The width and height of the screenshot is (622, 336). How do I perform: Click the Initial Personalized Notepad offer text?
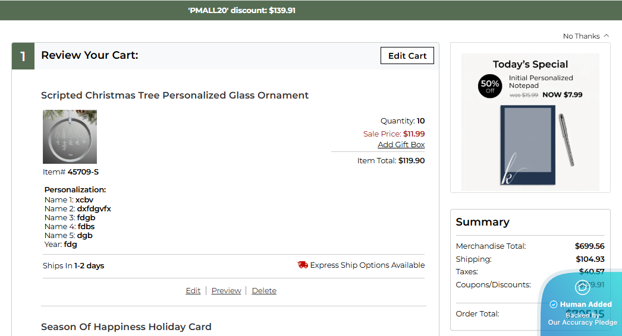point(541,82)
